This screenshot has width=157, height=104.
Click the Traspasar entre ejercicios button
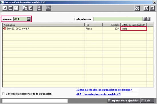pyautogui.click(x=124, y=101)
